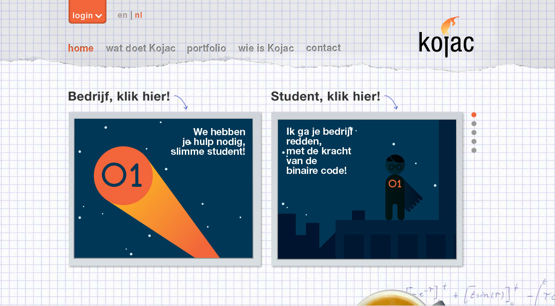Click the 'Student, klik hier!' heading
555x306 pixels.
click(x=326, y=96)
